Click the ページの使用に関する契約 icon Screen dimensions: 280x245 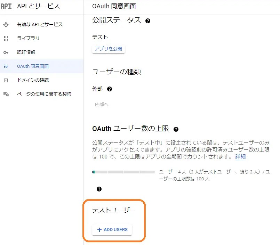tap(6, 94)
